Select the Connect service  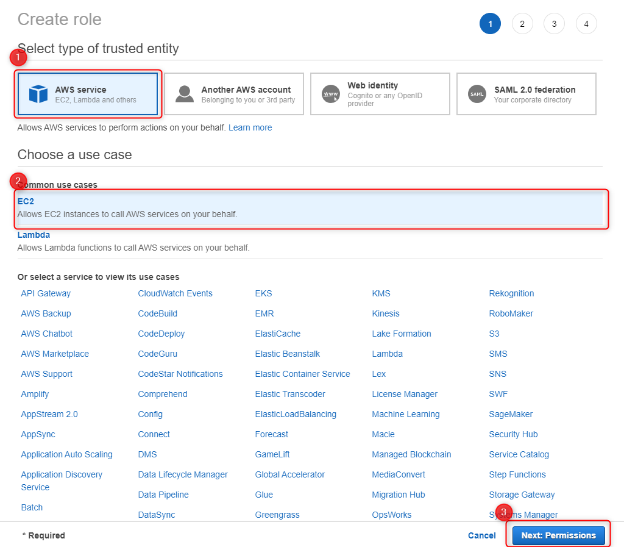[154, 434]
